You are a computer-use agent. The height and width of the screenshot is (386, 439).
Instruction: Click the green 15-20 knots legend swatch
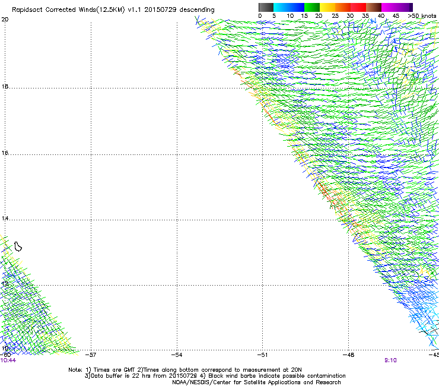tap(312, 7)
